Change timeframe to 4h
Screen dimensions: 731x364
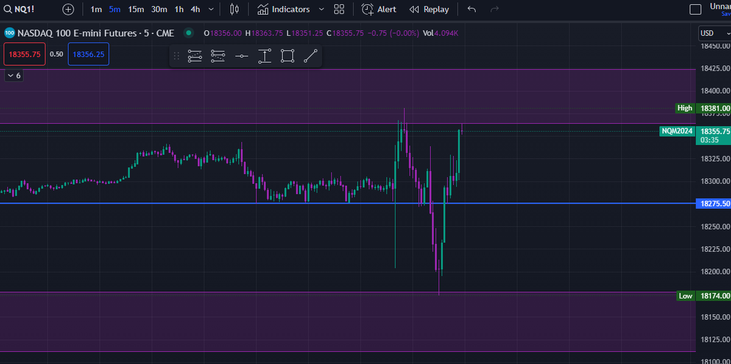pyautogui.click(x=195, y=9)
